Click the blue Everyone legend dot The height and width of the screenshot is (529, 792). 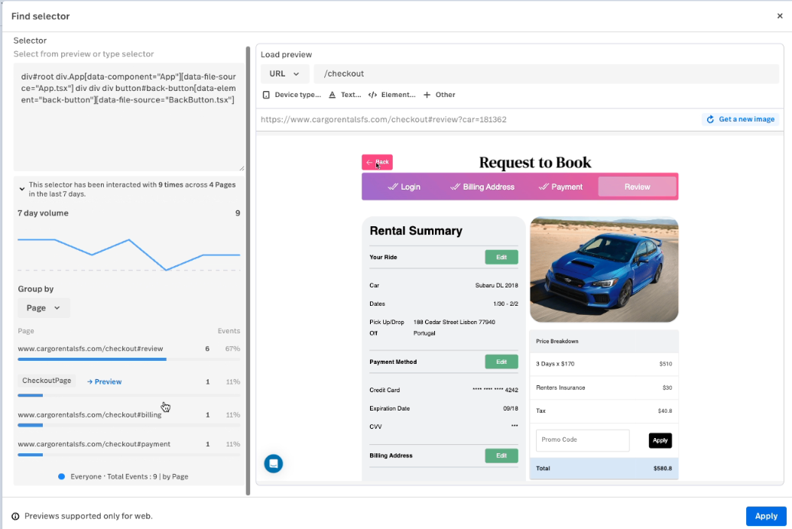[62, 475]
